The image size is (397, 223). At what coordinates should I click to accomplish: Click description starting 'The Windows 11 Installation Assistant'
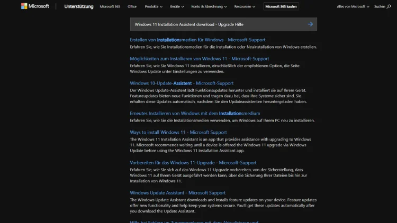[220, 145]
